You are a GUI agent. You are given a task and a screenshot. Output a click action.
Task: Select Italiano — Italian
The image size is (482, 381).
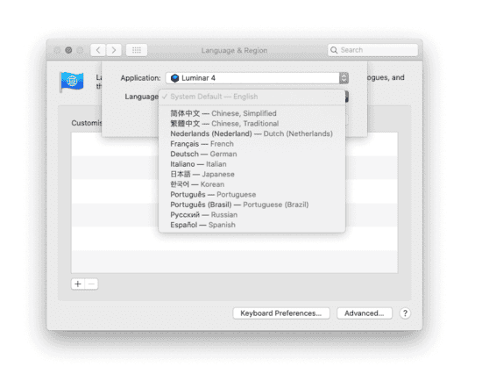pyautogui.click(x=252, y=164)
